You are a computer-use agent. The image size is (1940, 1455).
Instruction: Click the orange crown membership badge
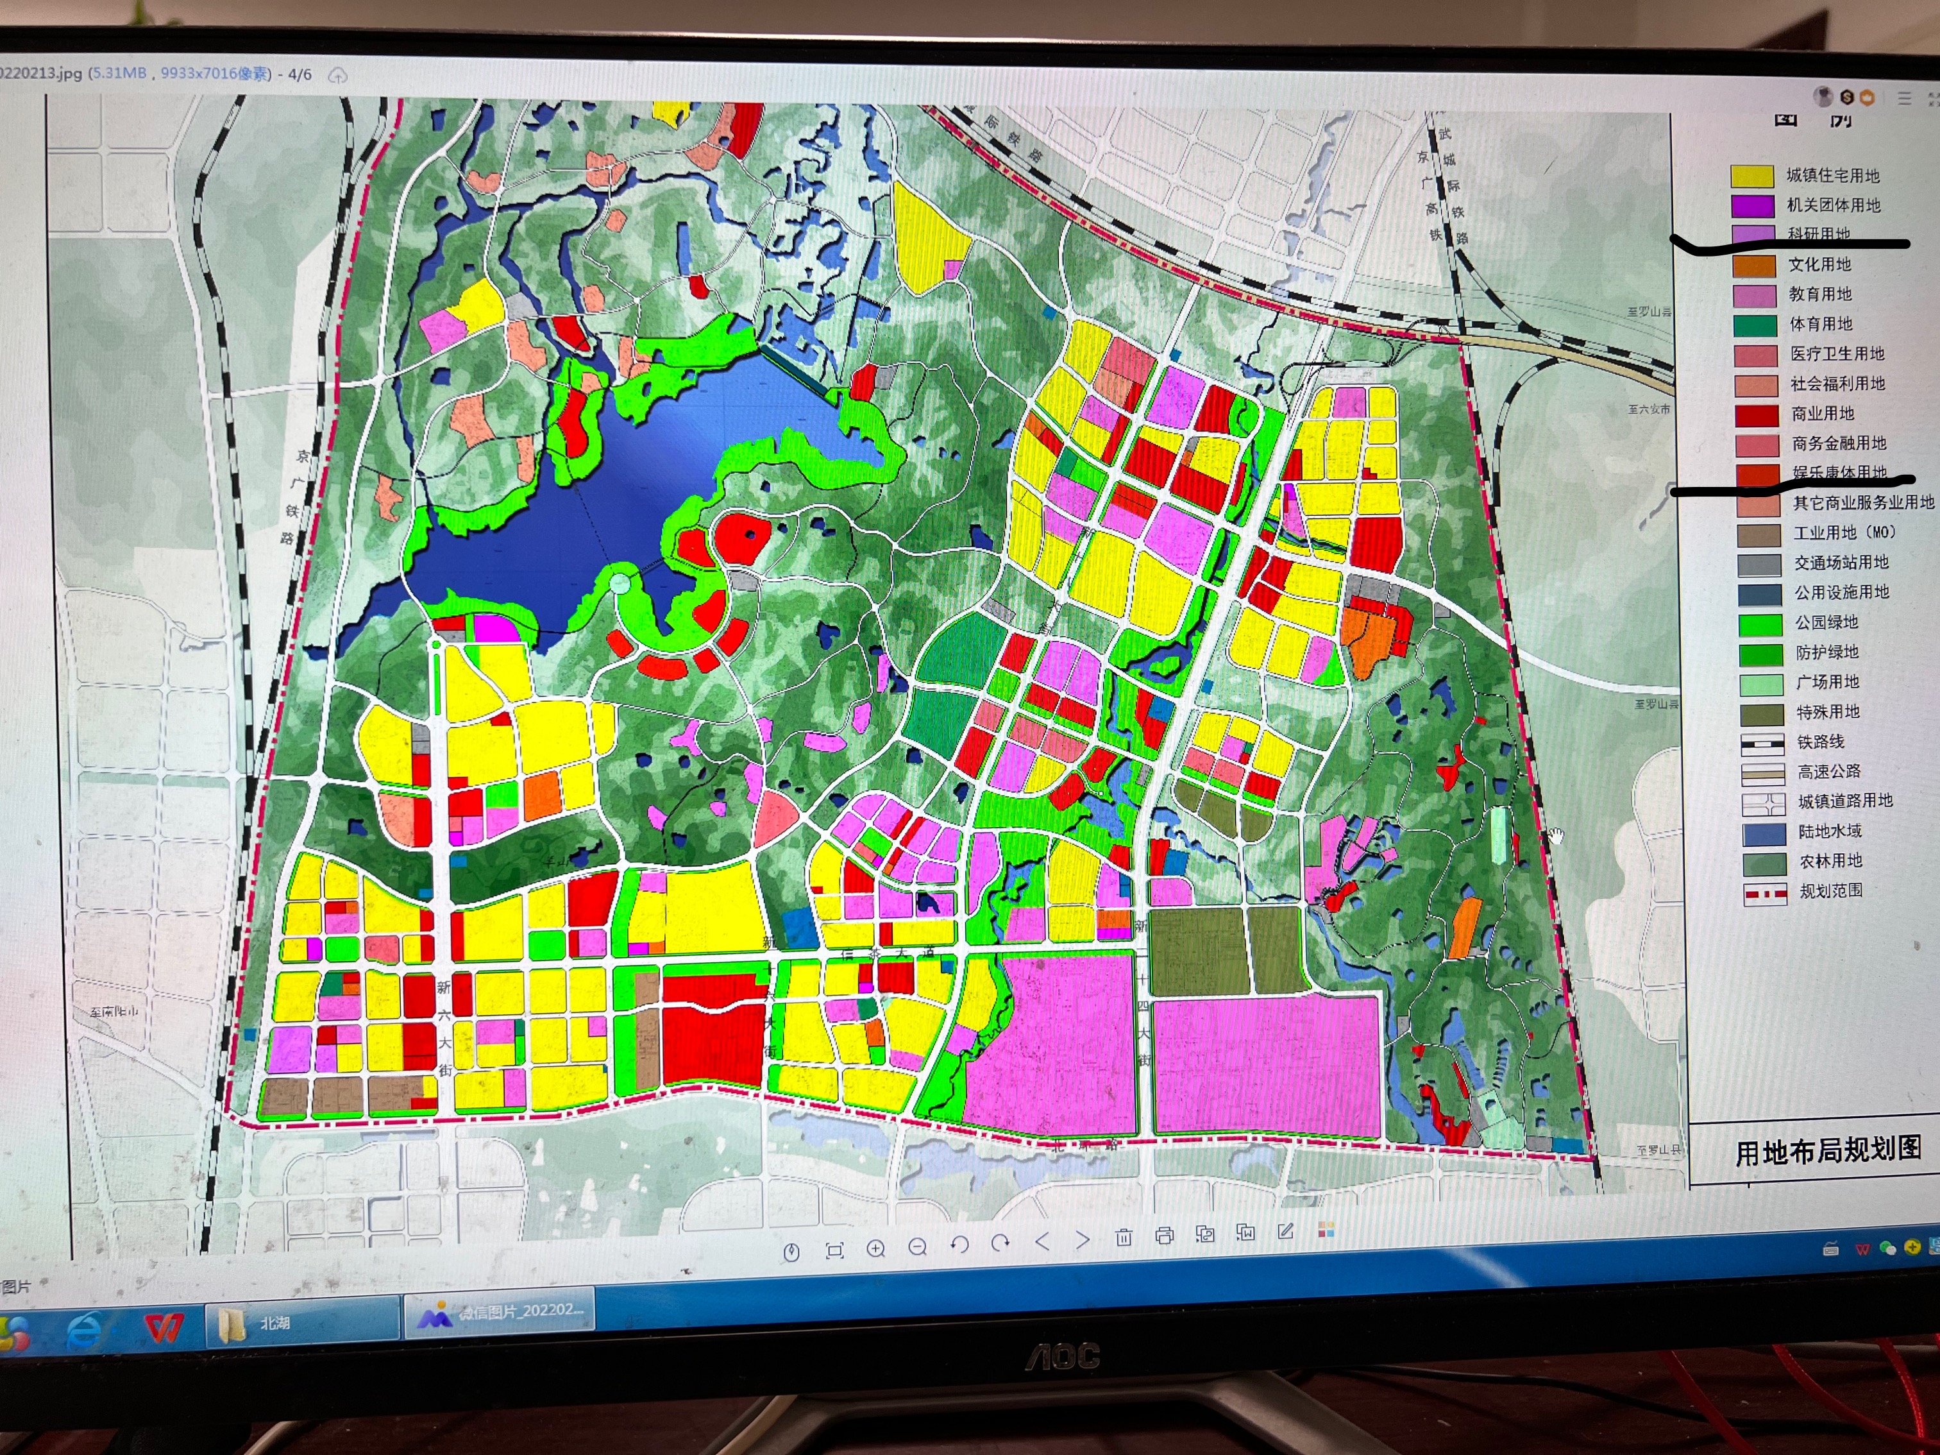point(1866,98)
